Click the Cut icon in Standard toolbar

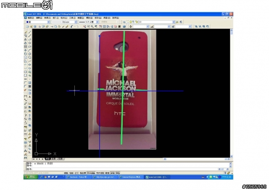click(52, 26)
